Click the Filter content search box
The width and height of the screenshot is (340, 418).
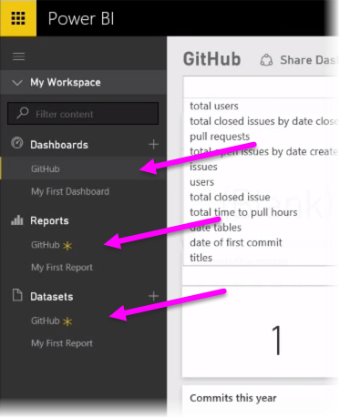[83, 114]
